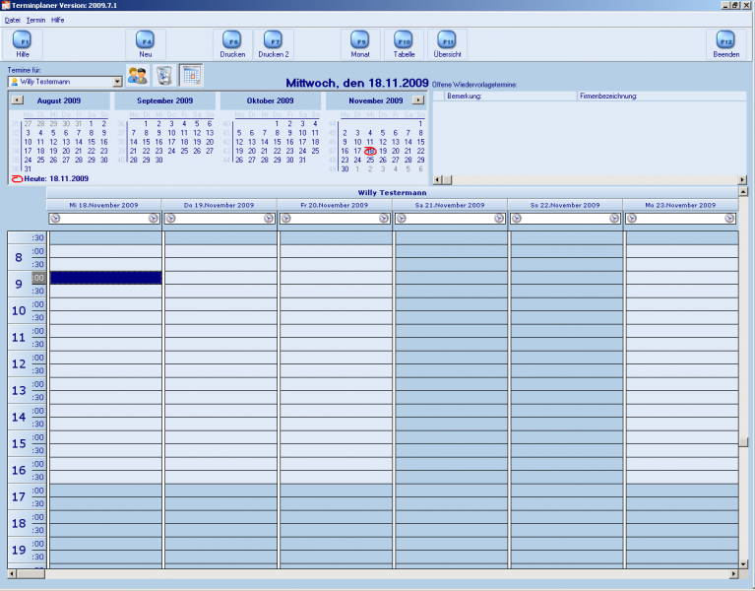The width and height of the screenshot is (755, 591).
Task: Click left clock icon under Do 19.November
Action: click(170, 219)
